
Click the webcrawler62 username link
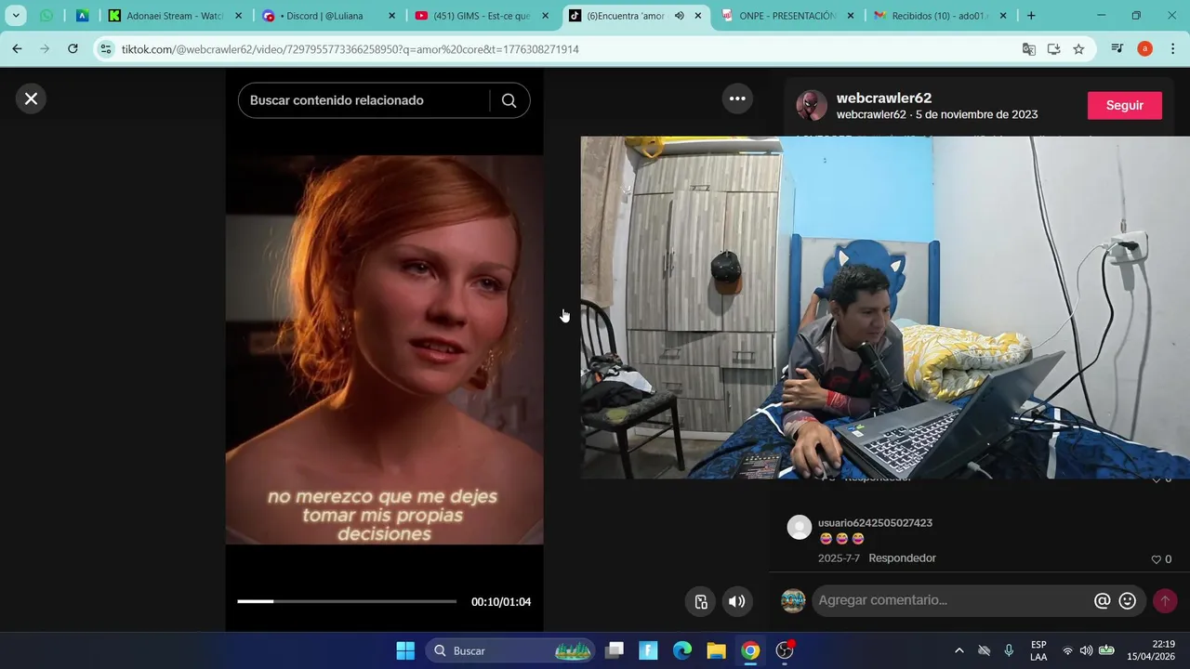pos(884,98)
